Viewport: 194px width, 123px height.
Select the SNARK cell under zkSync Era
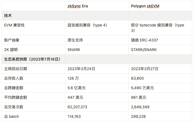point(97,50)
